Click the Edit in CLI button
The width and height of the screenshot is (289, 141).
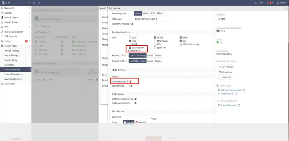tap(225, 77)
